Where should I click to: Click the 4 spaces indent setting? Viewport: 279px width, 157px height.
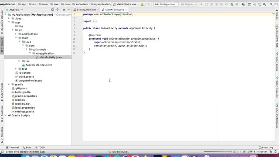(x=262, y=152)
